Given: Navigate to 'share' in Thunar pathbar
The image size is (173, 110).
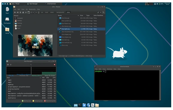Looking at the screenshot, I should pos(52,12).
